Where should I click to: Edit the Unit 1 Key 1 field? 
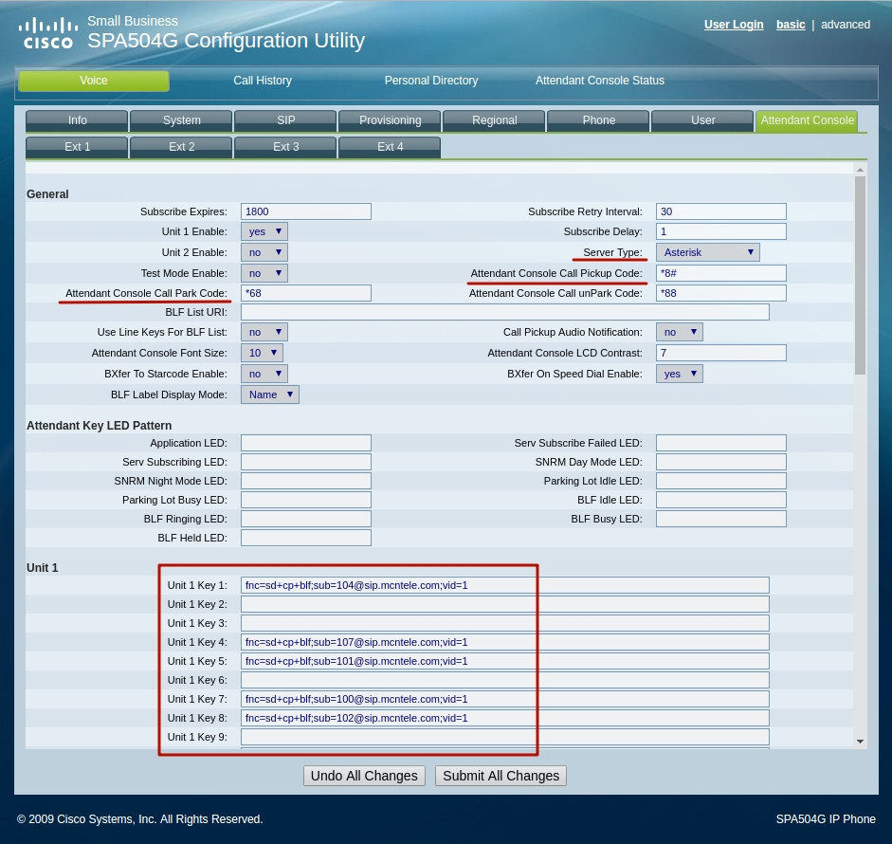coord(505,586)
